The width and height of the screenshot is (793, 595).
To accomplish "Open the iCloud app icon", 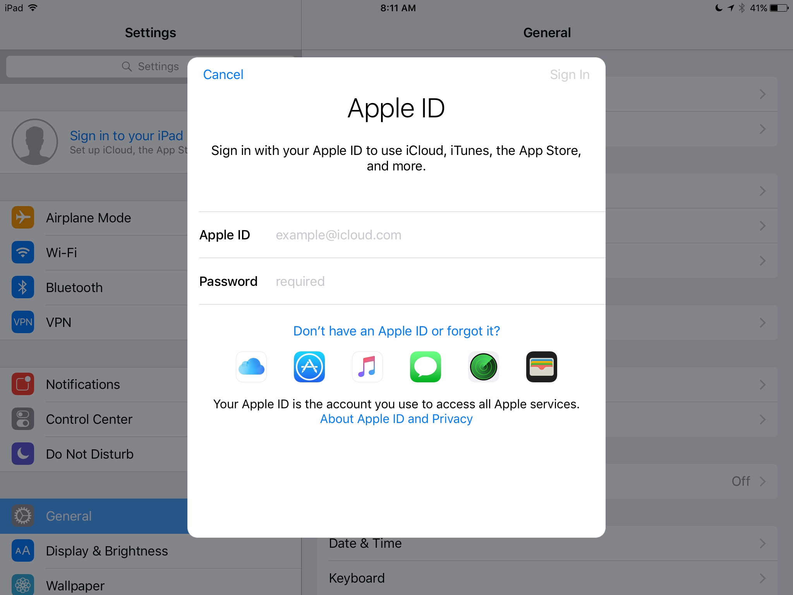I will (x=252, y=366).
